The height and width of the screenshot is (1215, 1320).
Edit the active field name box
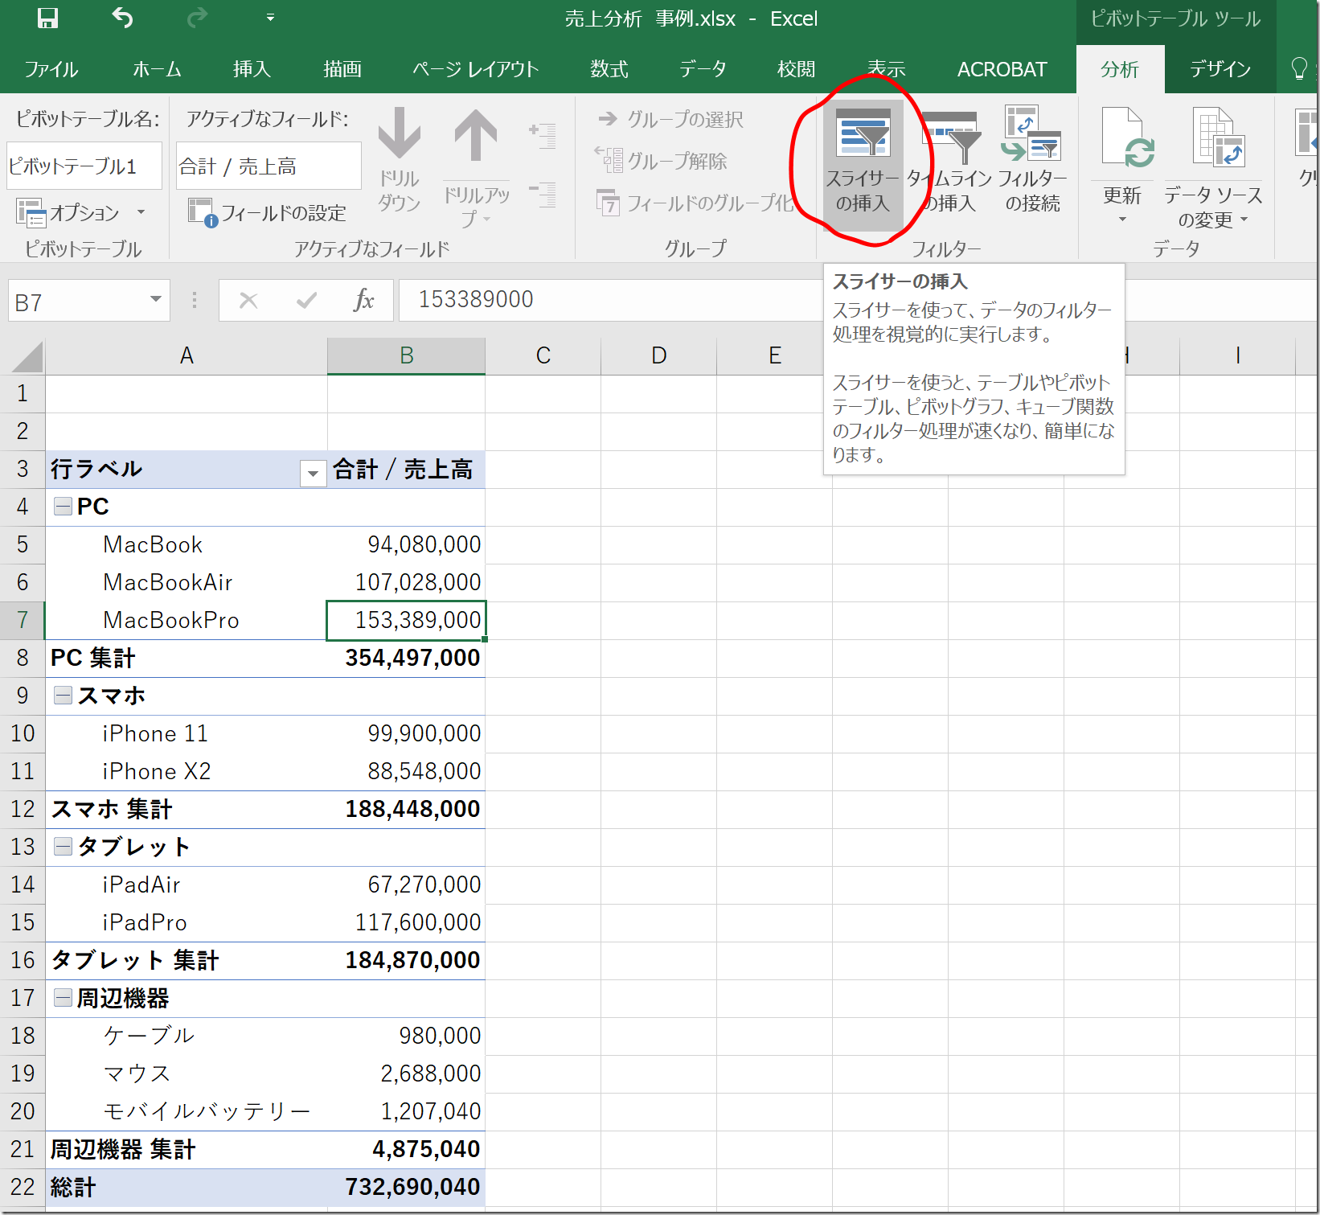click(x=269, y=166)
